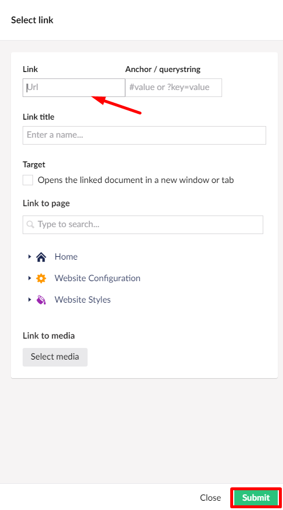This screenshot has height=510, width=283.
Task: Click the Anchor / querystring input field
Action: (x=173, y=88)
